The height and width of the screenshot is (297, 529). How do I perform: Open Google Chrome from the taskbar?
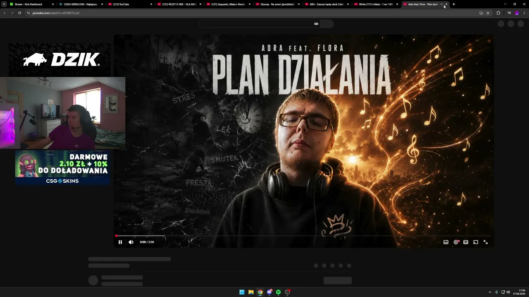[x=260, y=292]
